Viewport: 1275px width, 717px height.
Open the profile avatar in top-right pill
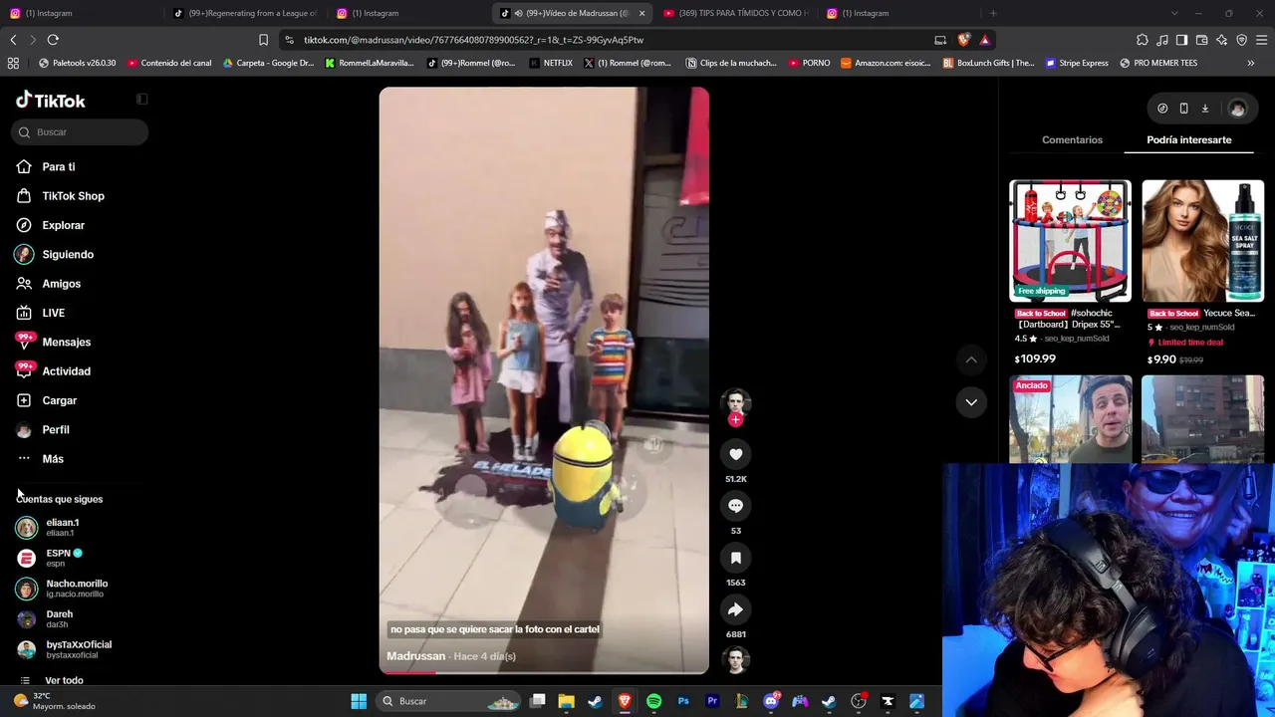1237,109
